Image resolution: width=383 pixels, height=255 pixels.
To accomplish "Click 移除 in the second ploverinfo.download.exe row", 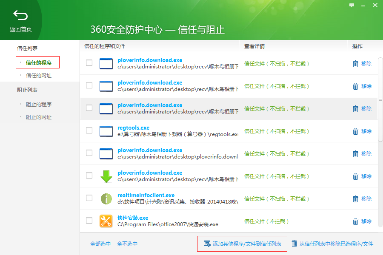I will pos(366,86).
